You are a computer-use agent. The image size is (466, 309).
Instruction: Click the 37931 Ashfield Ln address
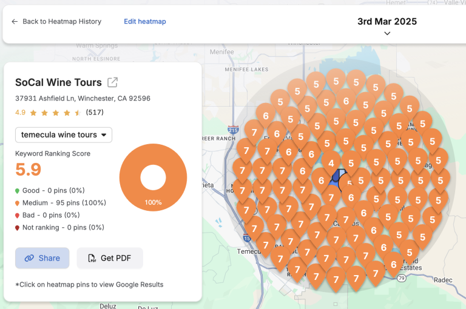[x=83, y=98]
